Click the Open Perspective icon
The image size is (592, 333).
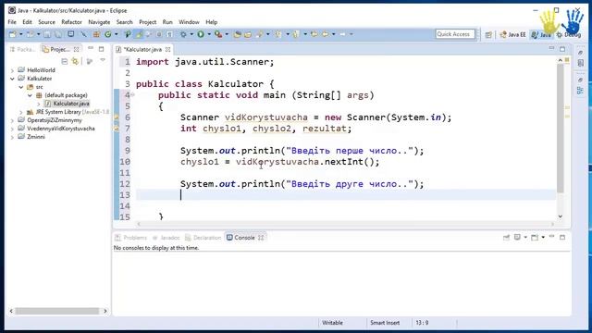coord(488,35)
